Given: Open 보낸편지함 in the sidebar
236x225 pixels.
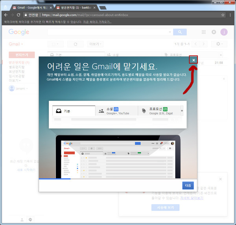Looking at the screenshot, I should click(x=17, y=71).
